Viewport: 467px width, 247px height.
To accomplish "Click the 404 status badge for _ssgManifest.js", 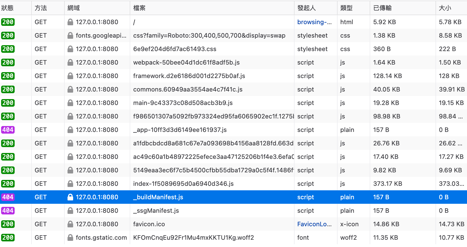I will (x=8, y=211).
